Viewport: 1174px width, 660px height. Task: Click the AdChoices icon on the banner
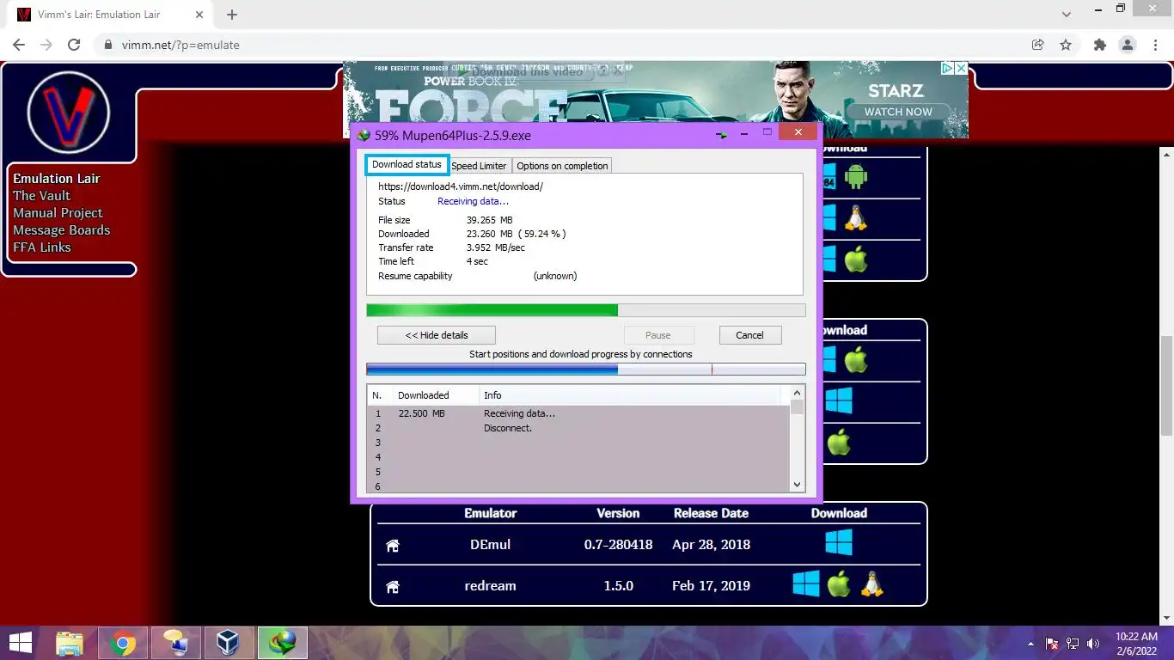[x=946, y=68]
